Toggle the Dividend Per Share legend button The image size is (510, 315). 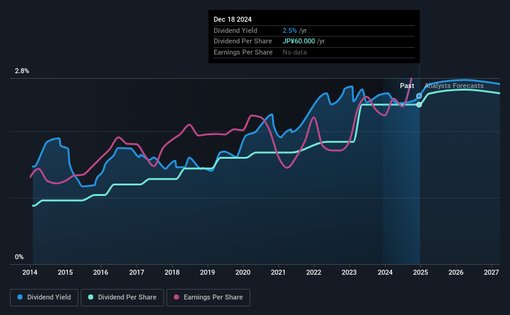point(122,298)
